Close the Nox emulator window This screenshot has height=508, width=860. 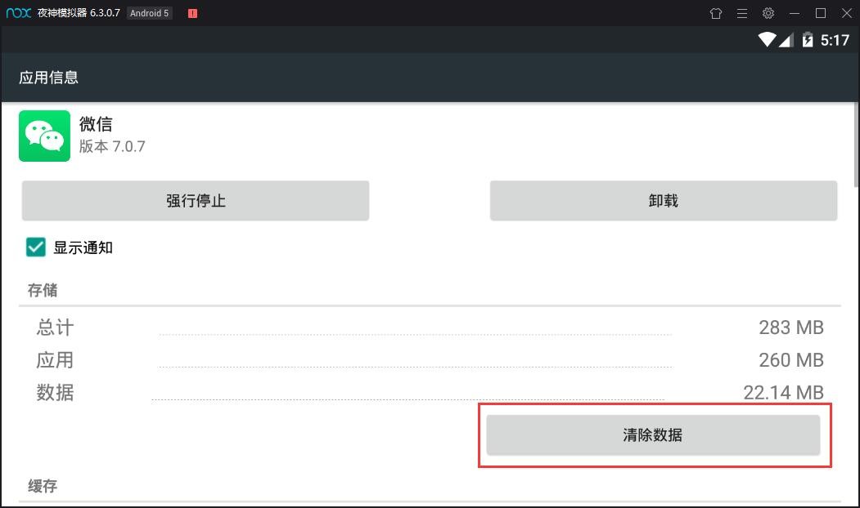[847, 13]
